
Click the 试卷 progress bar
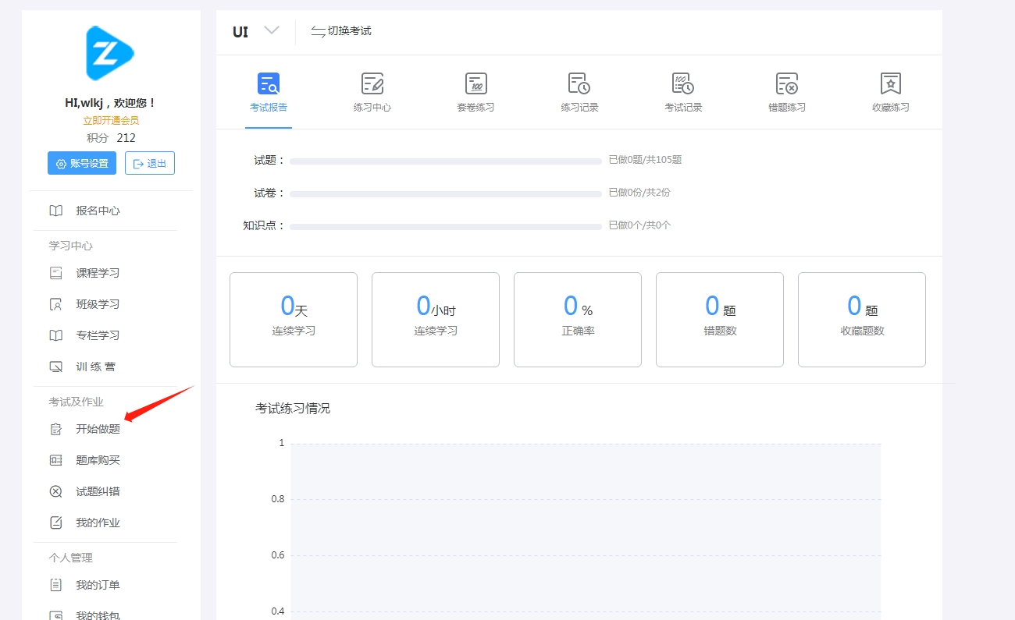(x=446, y=193)
